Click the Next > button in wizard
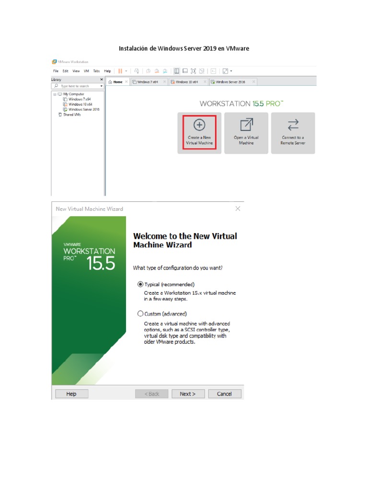 coord(188,394)
